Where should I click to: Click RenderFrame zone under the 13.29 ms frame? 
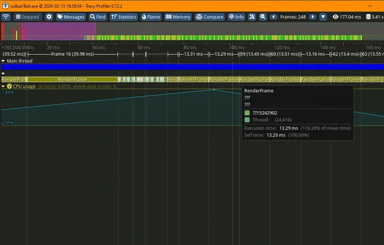tap(224, 79)
